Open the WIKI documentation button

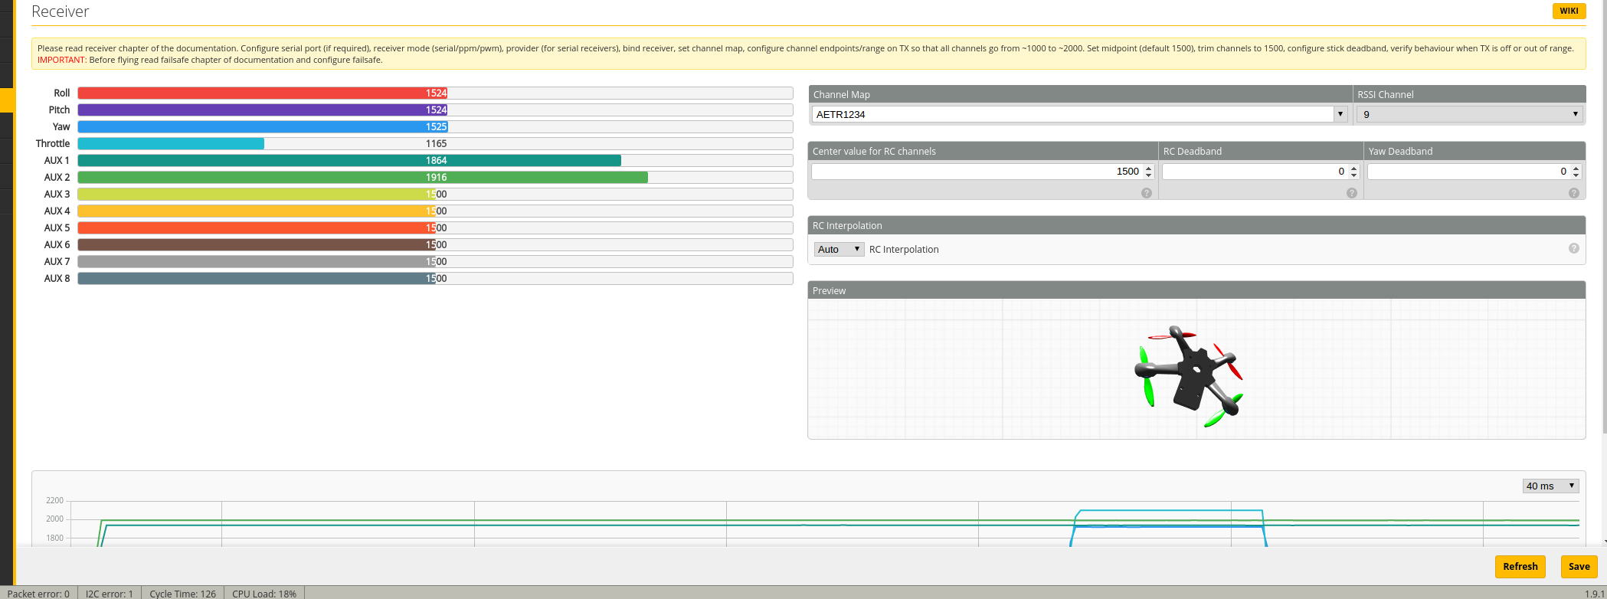tap(1569, 11)
